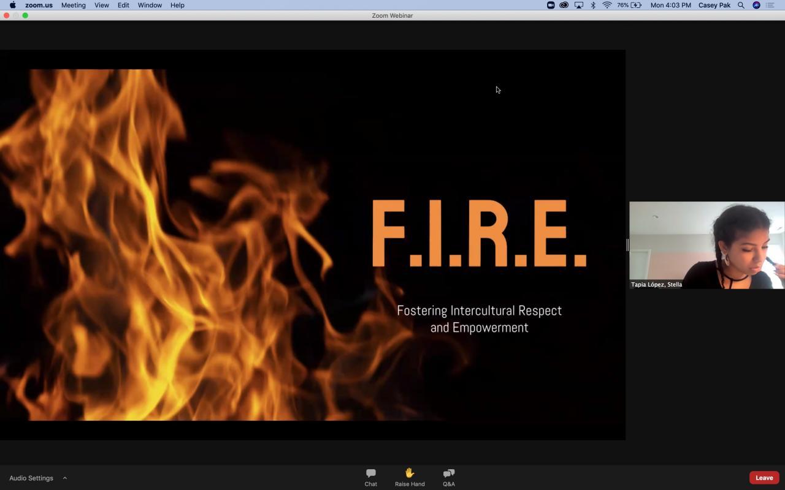Open the AirPlay display menu
This screenshot has height=490, width=785.
pyautogui.click(x=578, y=5)
